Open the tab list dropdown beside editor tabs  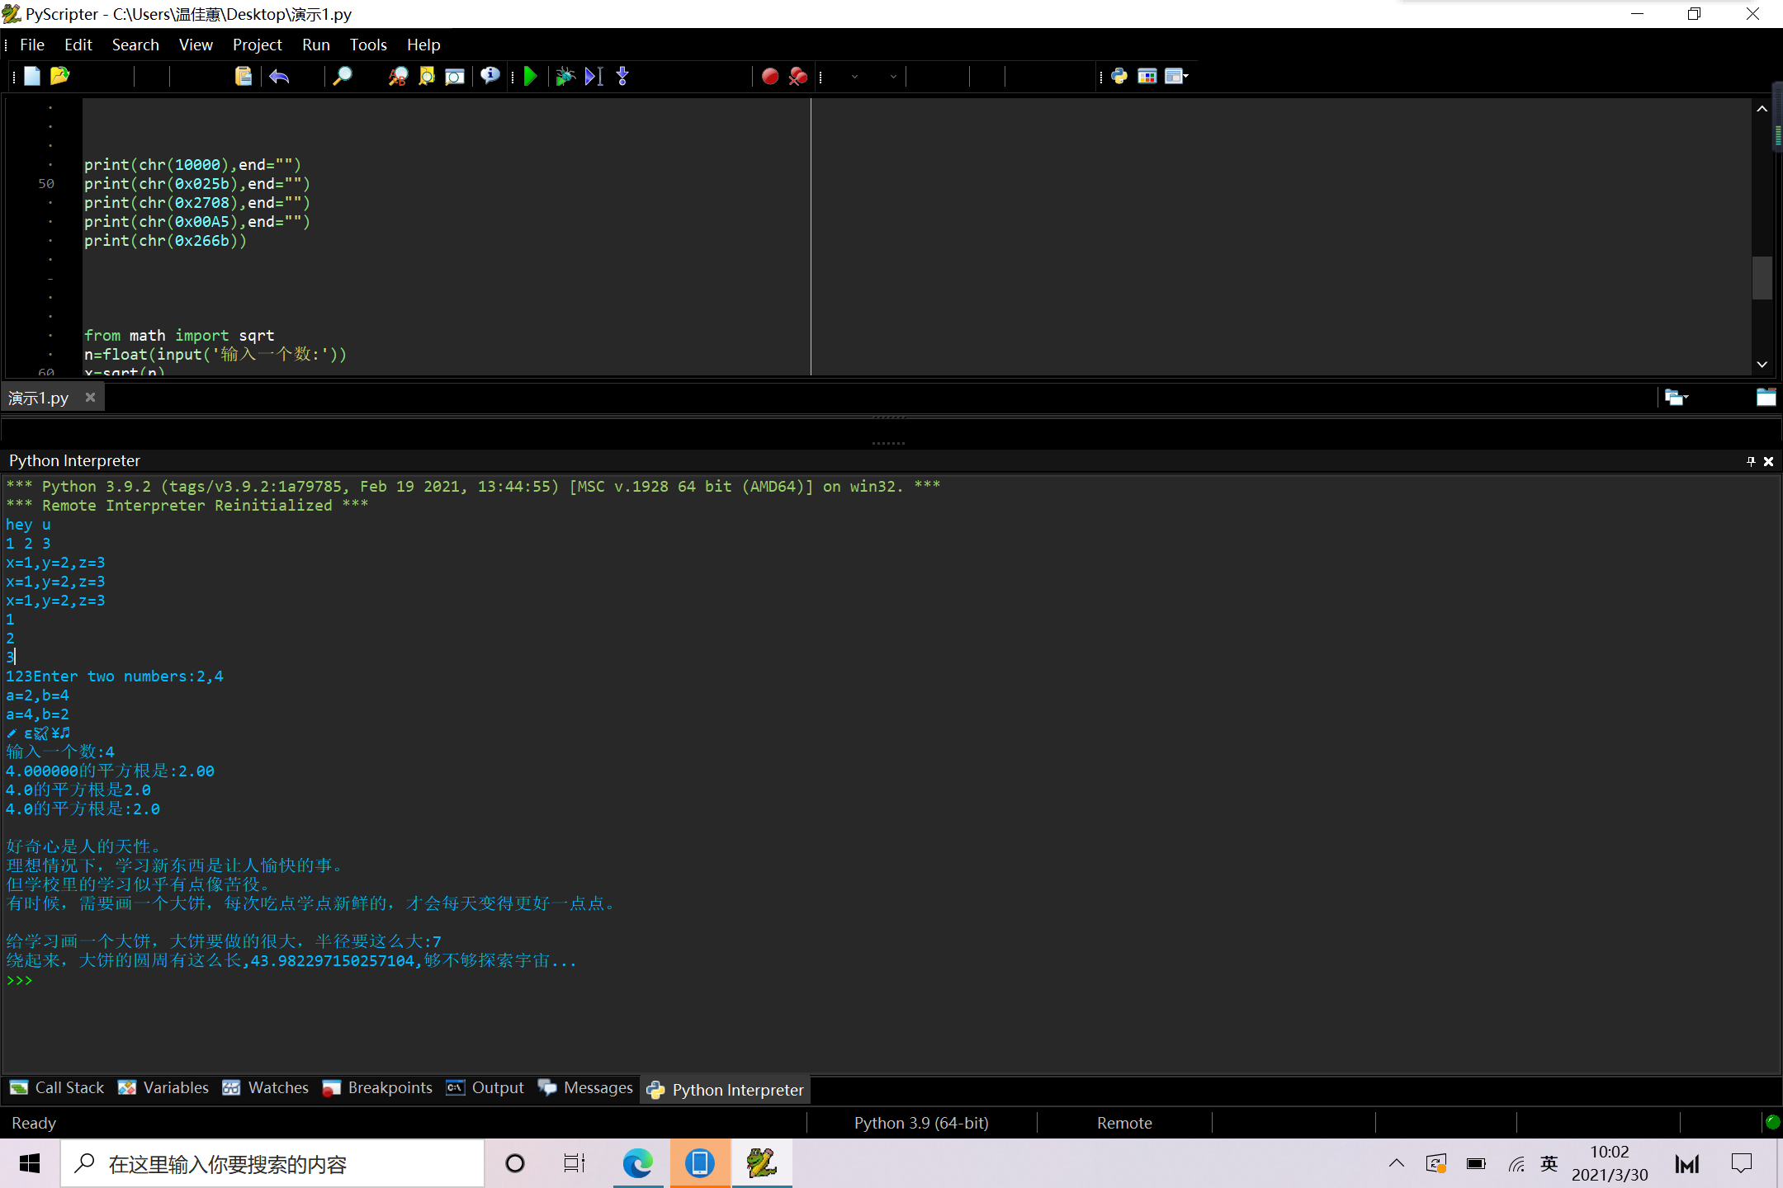1677,398
